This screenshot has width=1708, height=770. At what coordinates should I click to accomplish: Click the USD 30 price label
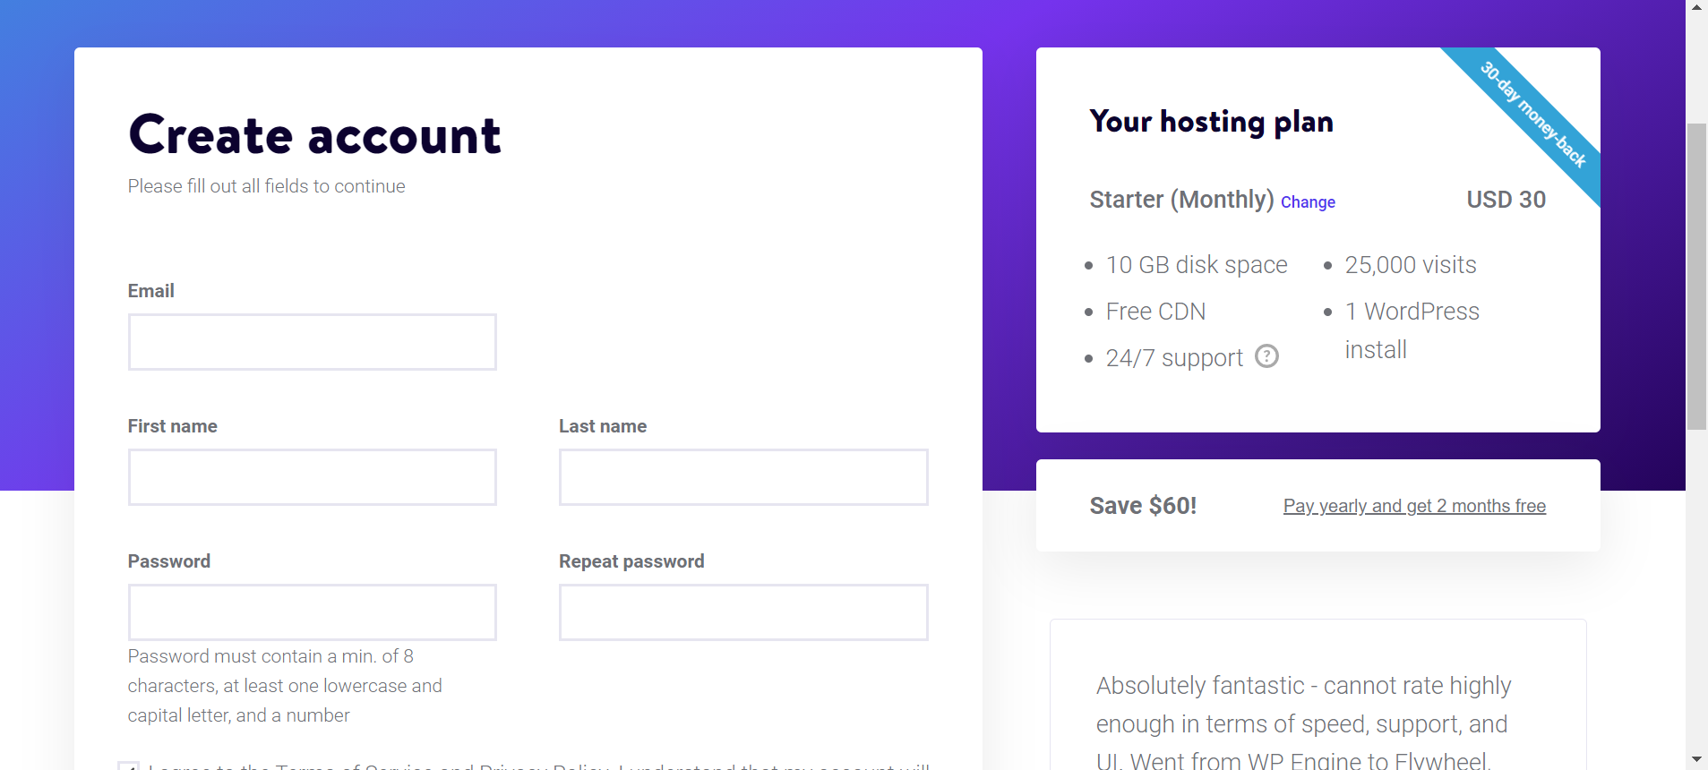tap(1506, 200)
